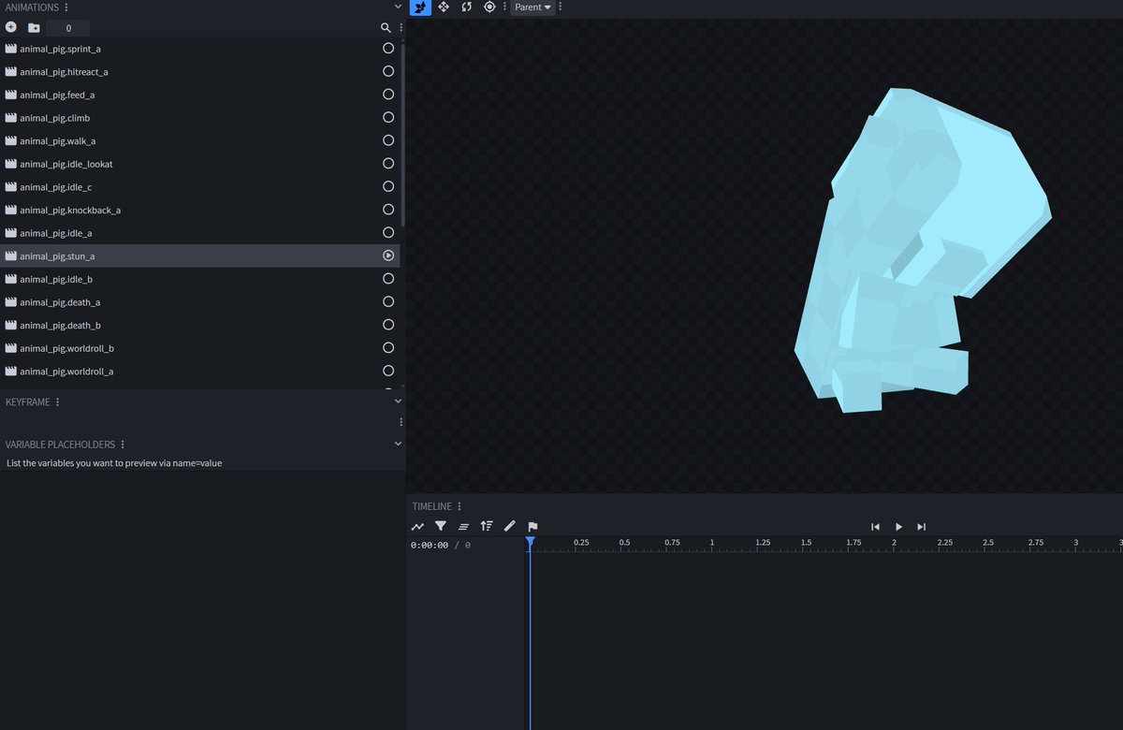
Task: Open keyframe toolbar overflow dots
Action: pyautogui.click(x=401, y=422)
